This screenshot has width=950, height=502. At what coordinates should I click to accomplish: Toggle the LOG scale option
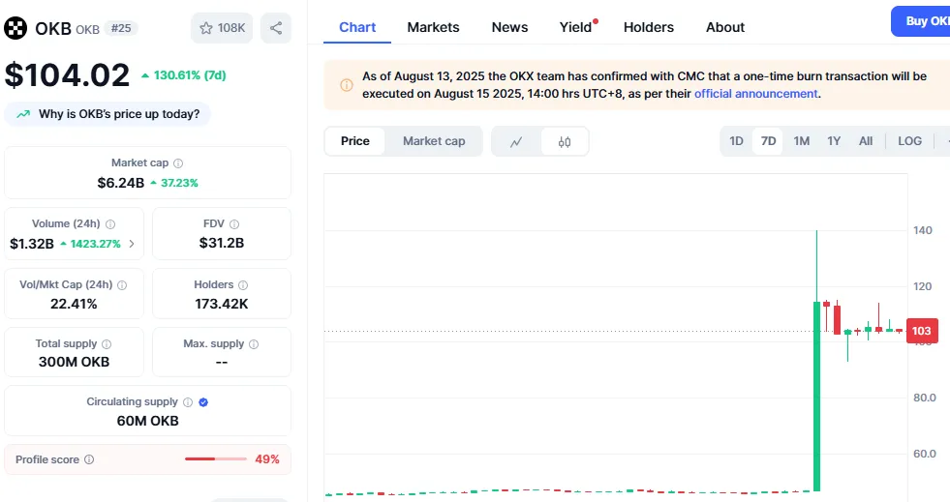pos(909,141)
